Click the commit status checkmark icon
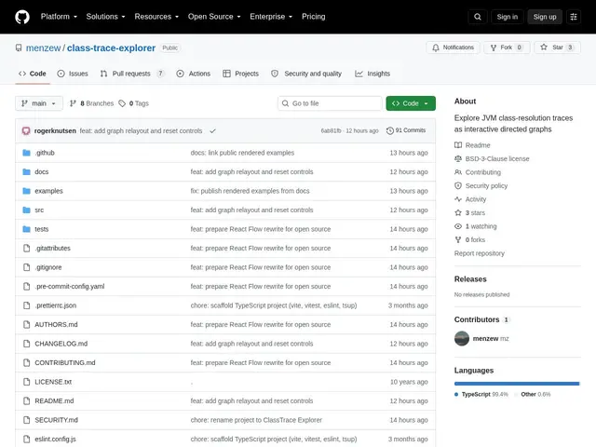The height and width of the screenshot is (447, 596). 212,130
